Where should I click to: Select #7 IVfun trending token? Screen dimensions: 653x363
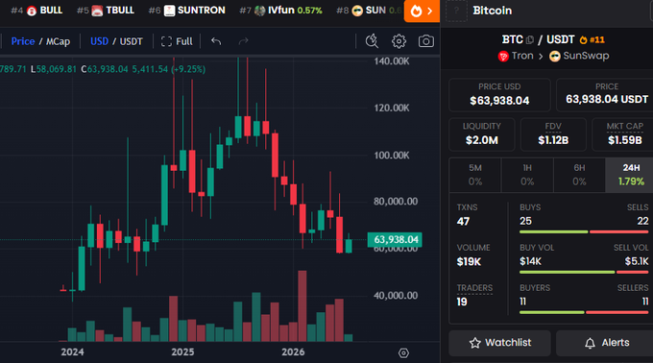tap(280, 11)
